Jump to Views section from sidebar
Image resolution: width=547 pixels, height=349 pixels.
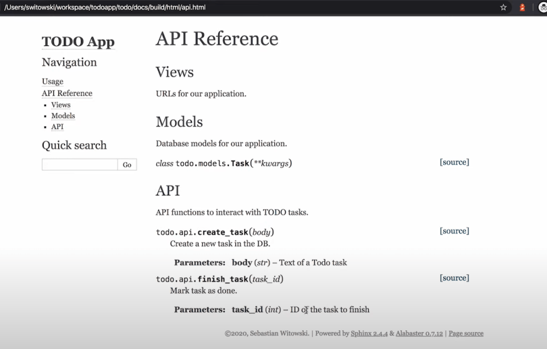click(60, 105)
